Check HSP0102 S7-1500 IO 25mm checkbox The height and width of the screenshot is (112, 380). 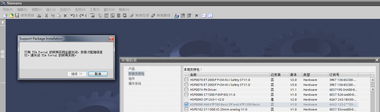pyautogui.click(x=186, y=109)
